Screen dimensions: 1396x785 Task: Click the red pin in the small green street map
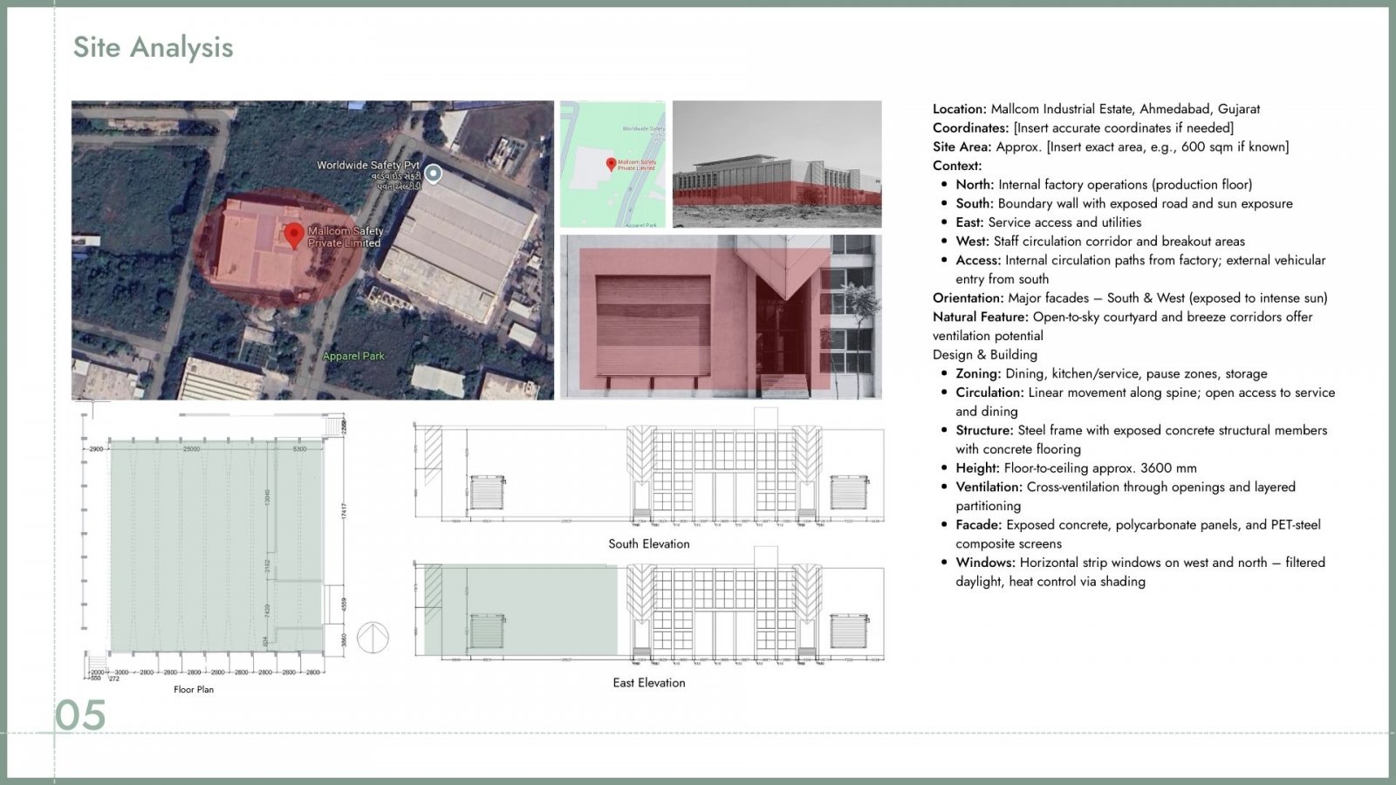tap(611, 164)
